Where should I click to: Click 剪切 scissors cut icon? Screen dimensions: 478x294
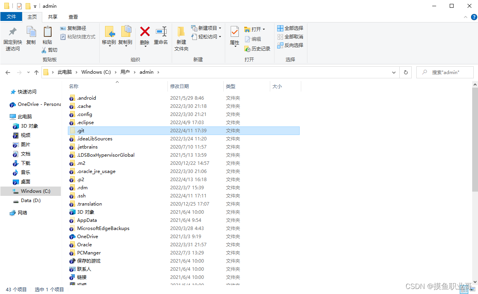pyautogui.click(x=50, y=50)
